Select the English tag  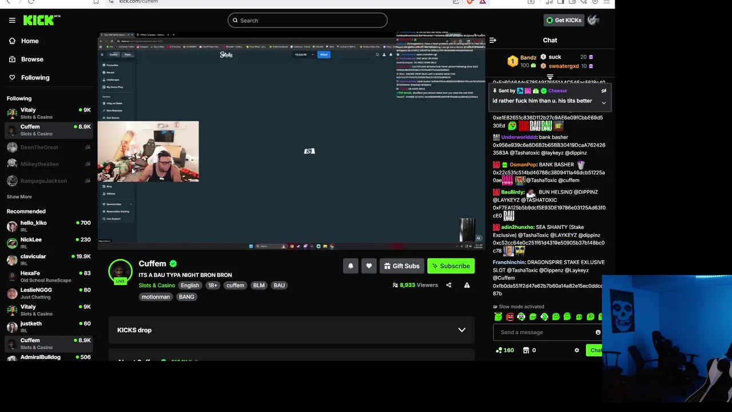190,286
